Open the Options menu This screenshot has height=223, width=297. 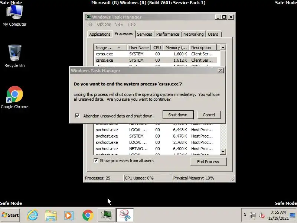click(x=104, y=24)
